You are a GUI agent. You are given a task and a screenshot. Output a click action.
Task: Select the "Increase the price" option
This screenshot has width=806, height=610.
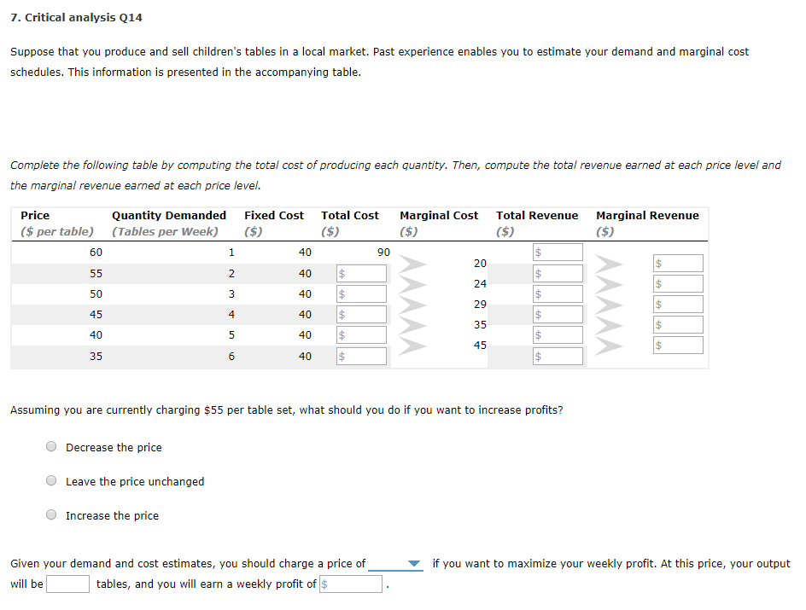click(50, 514)
